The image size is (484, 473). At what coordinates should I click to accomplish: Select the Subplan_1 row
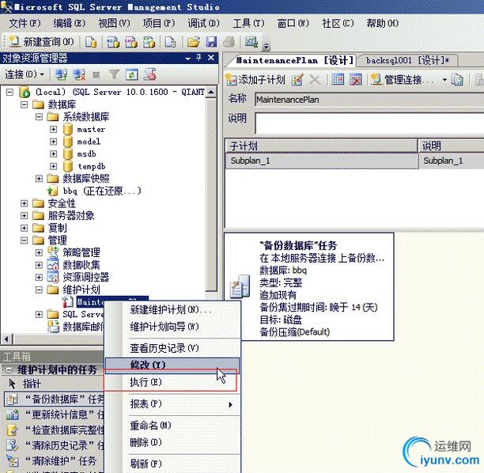[354, 161]
